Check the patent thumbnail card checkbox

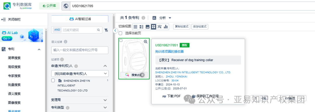[121, 40]
